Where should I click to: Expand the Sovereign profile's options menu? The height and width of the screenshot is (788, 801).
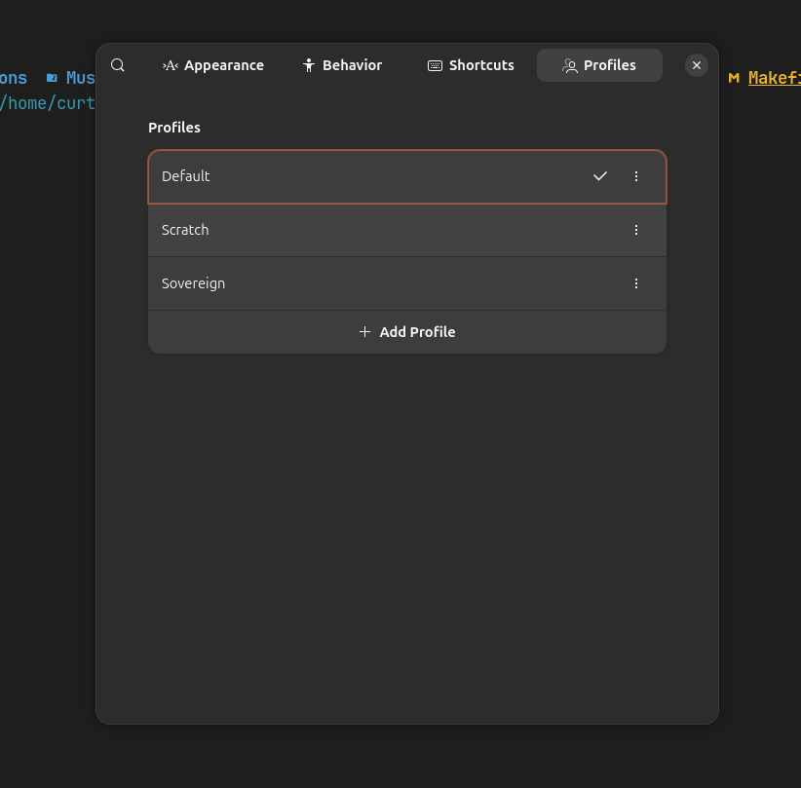(636, 283)
